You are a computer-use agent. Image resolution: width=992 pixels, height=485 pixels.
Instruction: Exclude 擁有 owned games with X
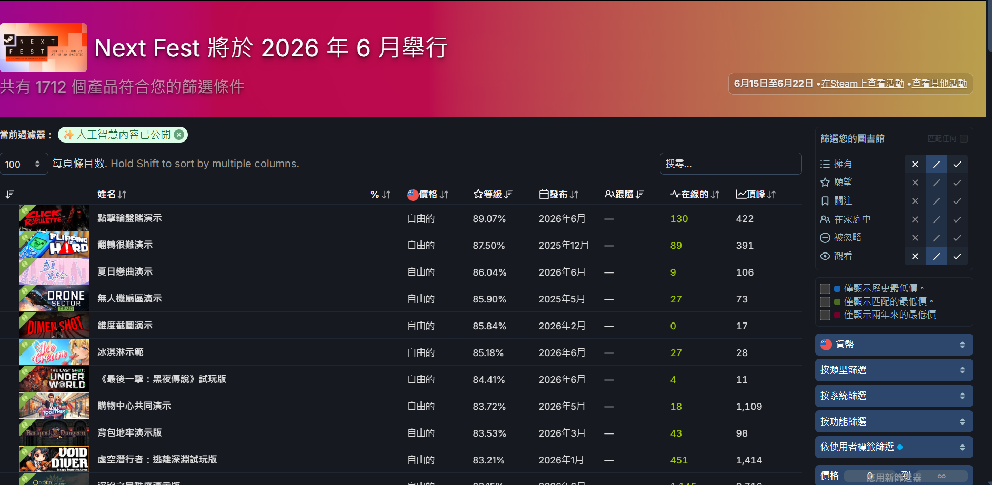[x=915, y=164]
